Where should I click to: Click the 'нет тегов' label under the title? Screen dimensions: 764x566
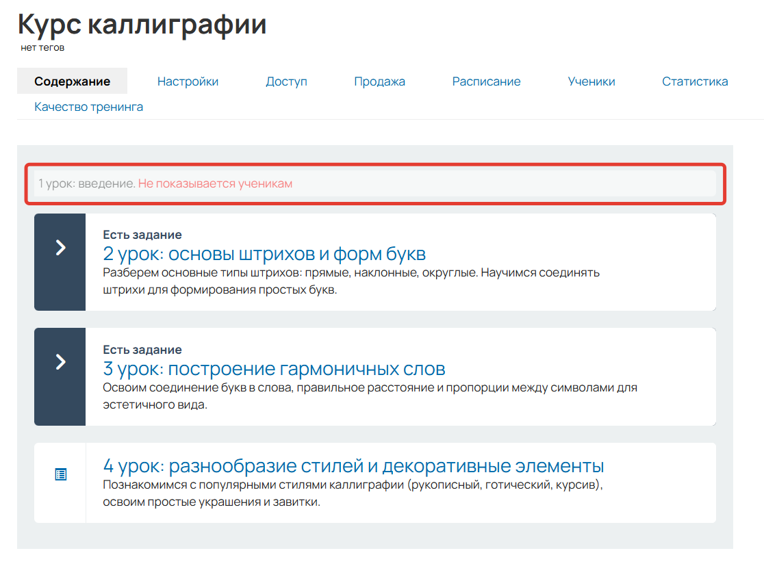click(44, 47)
